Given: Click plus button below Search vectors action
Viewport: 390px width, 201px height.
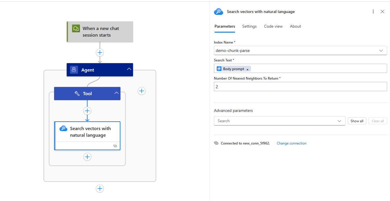Looking at the screenshot, I should click(x=87, y=157).
